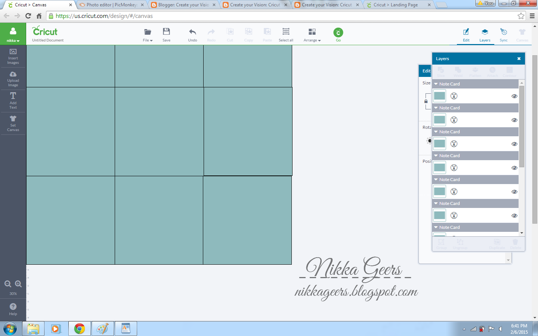538x336 pixels.
Task: Click the Add Text tool
Action: [x=13, y=100]
